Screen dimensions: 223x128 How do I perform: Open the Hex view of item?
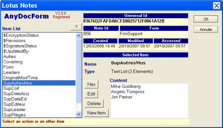coord(91,84)
